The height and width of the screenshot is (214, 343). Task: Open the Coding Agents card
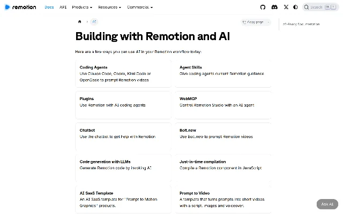[x=123, y=74]
